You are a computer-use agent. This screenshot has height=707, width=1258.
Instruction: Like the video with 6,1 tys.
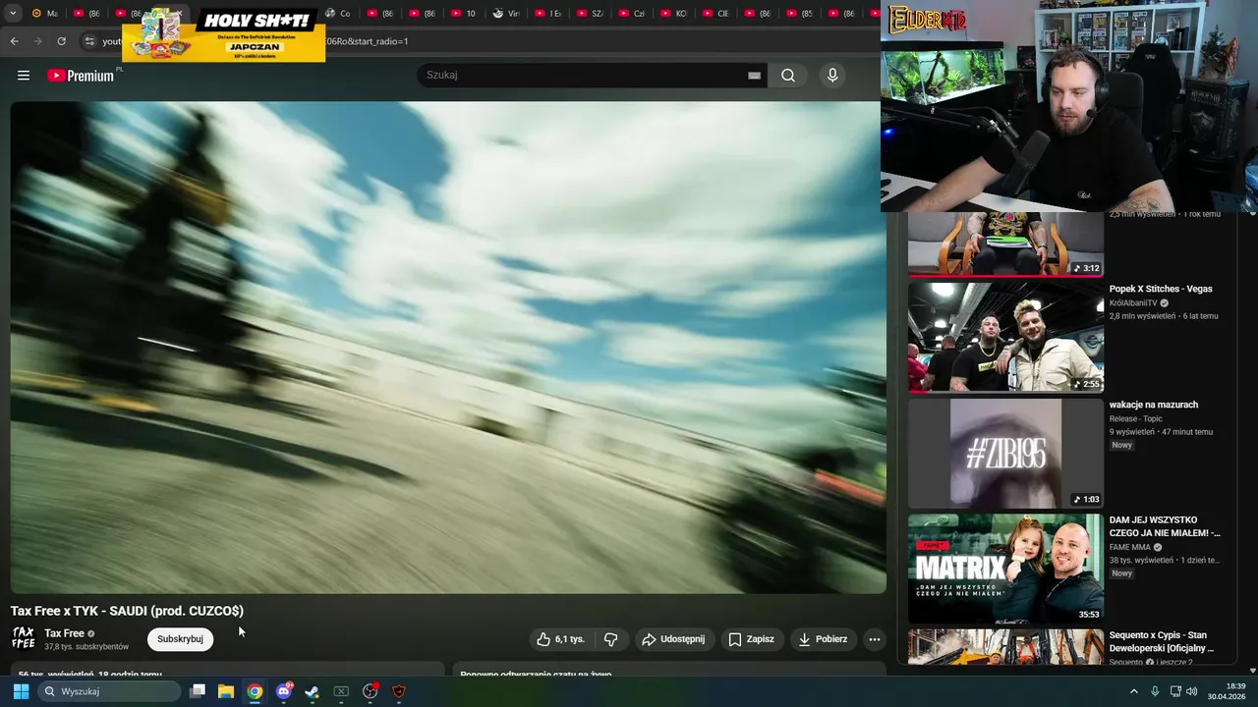click(x=560, y=639)
